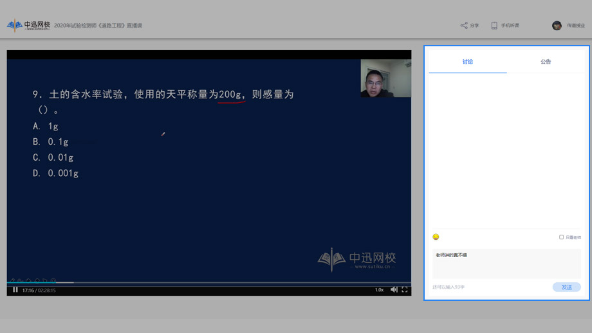
Task: Open the emoji picker in chat
Action: (436, 237)
